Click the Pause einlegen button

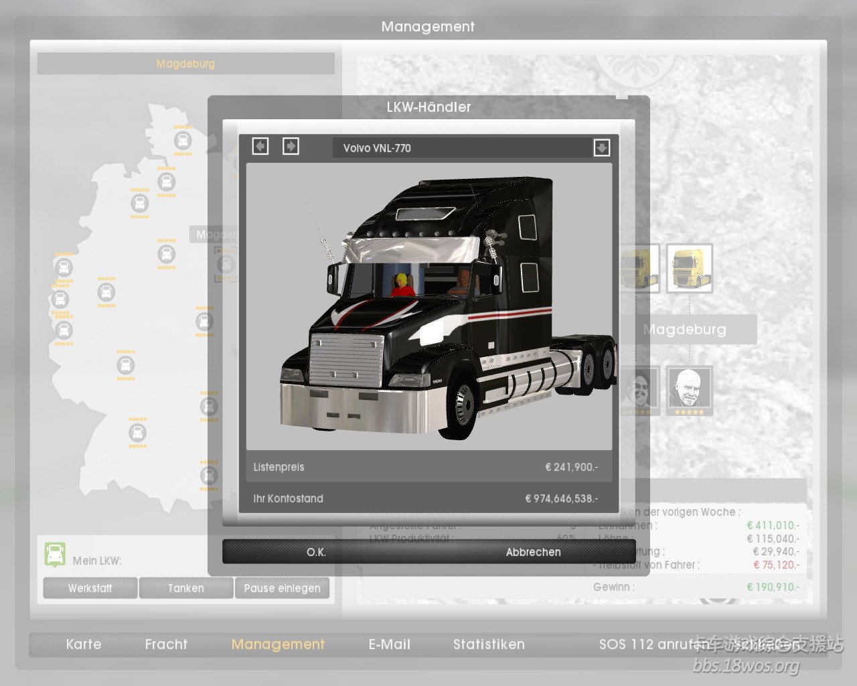pyautogui.click(x=282, y=588)
